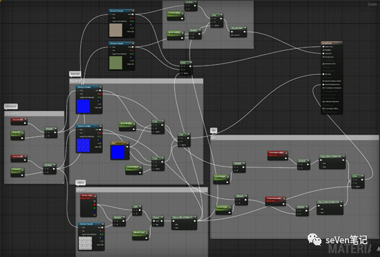380x257 pixels.
Task: Select the material result node header
Action: click(332, 43)
